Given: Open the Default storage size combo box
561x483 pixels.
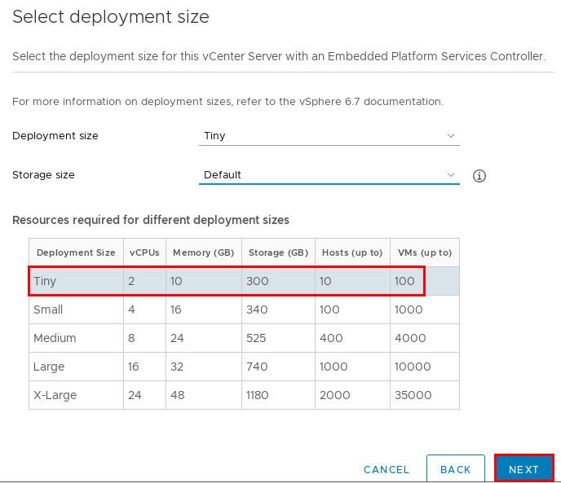Looking at the screenshot, I should (329, 175).
